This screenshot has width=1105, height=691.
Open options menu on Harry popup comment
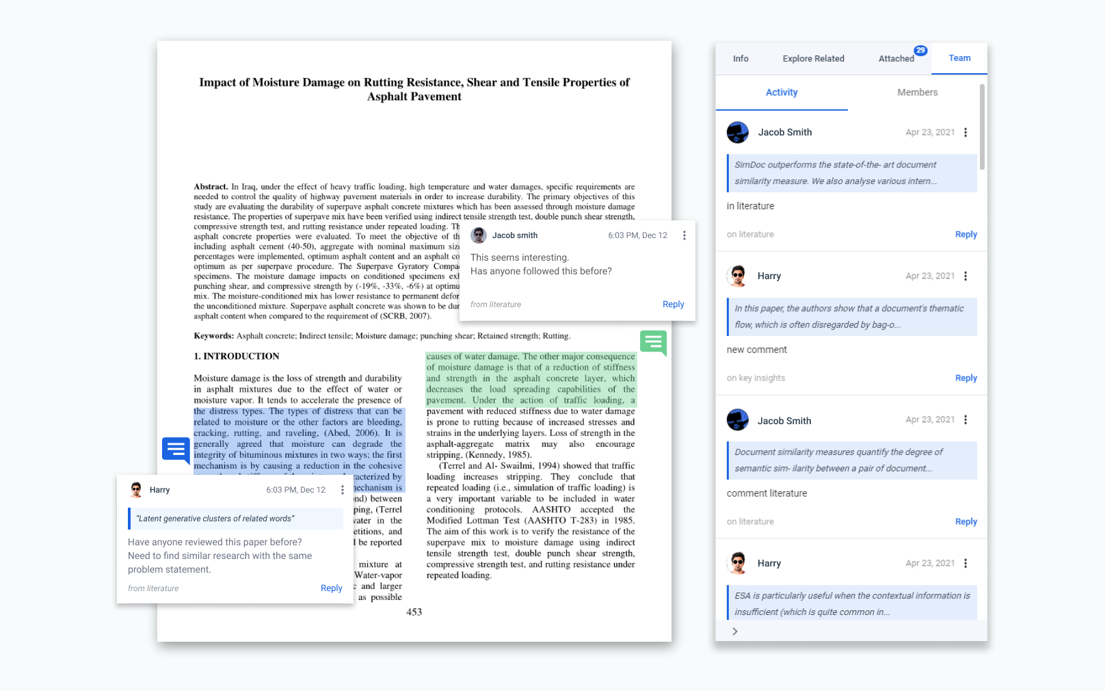click(x=343, y=490)
